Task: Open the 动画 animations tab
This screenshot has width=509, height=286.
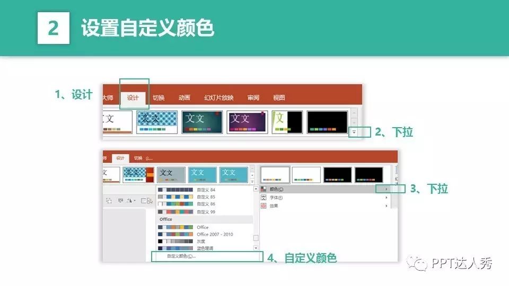Action: pos(185,97)
